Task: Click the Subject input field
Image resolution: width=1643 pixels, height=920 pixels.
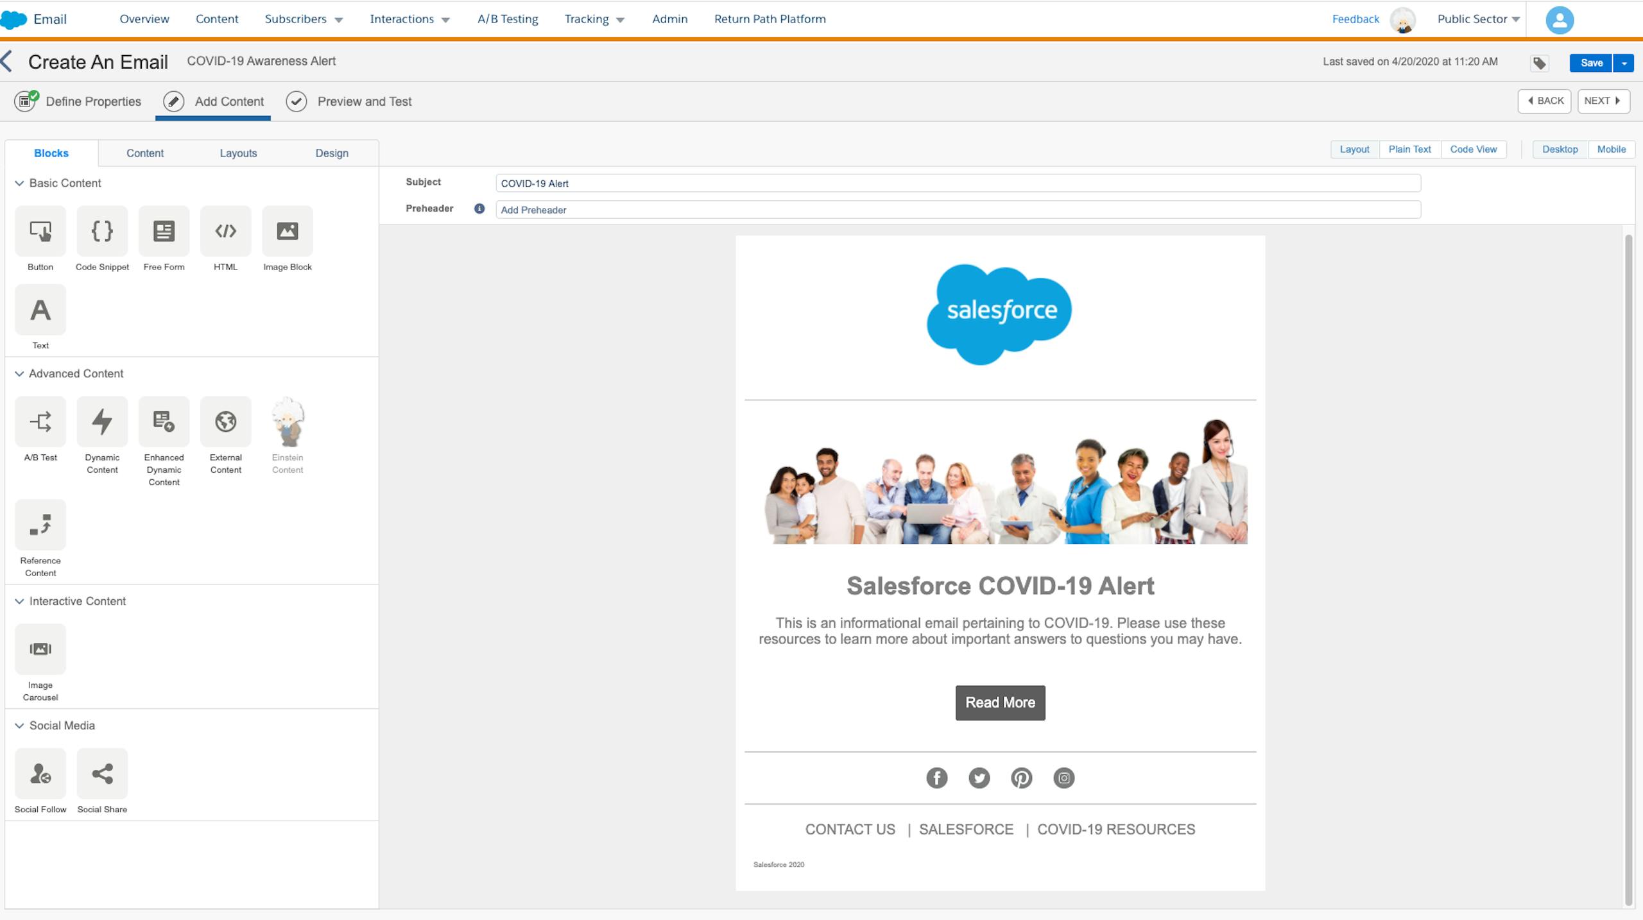Action: click(958, 183)
